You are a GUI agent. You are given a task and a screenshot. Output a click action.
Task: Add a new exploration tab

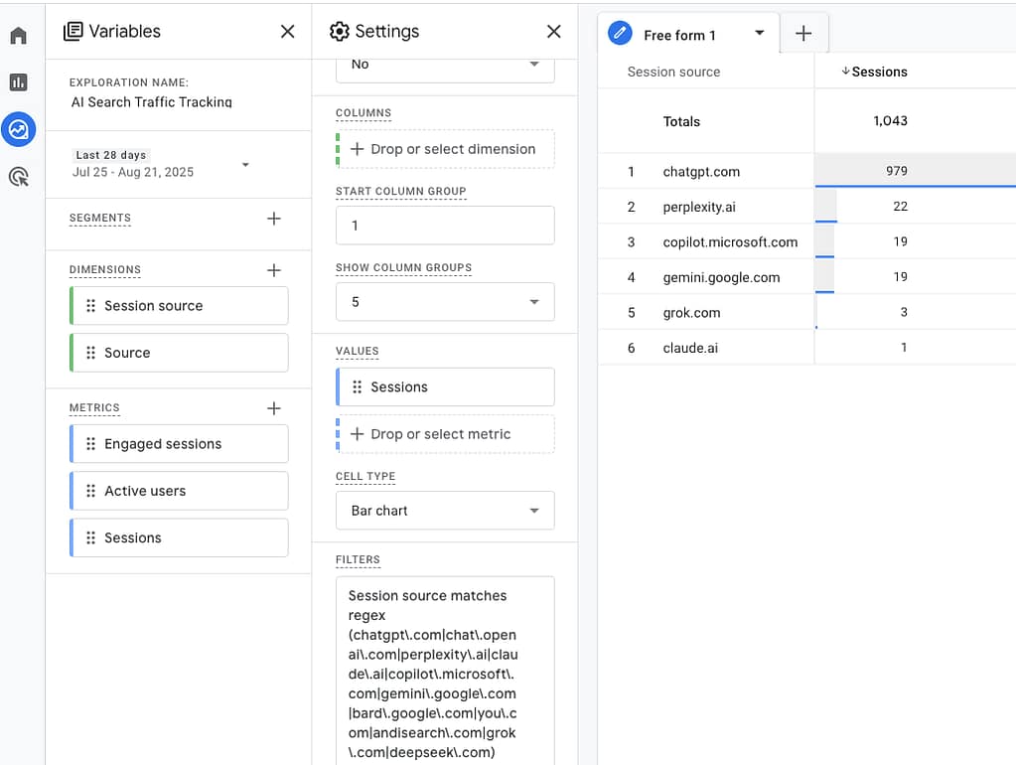803,33
